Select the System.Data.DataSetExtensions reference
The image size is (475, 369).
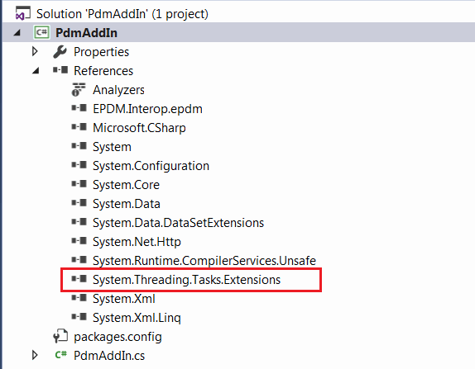tap(178, 223)
